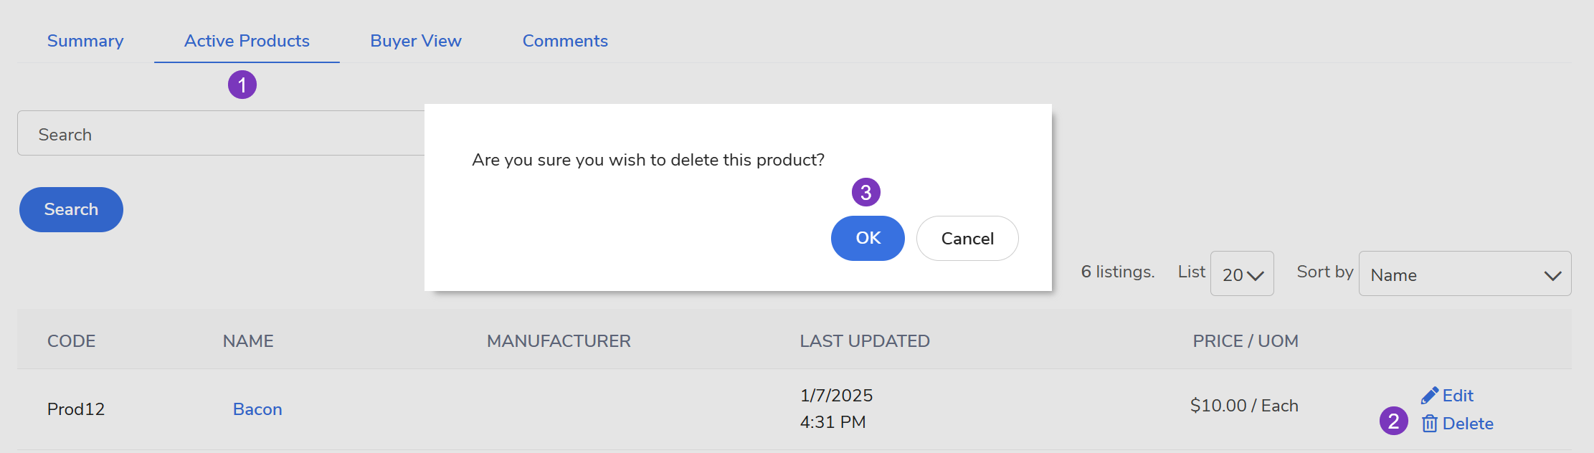Screen dimensions: 1594x453
Task: Expand the Sort by Name dropdown
Action: click(1464, 274)
